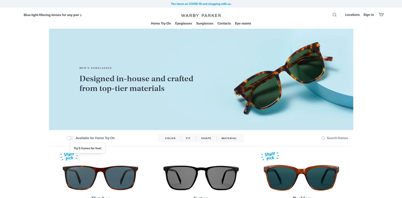Screen dimensions: 402x198
Task: Expand the MATERIAL filter
Action: [x=229, y=138]
